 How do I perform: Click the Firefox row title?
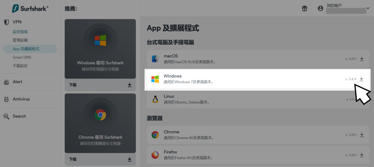(x=170, y=152)
